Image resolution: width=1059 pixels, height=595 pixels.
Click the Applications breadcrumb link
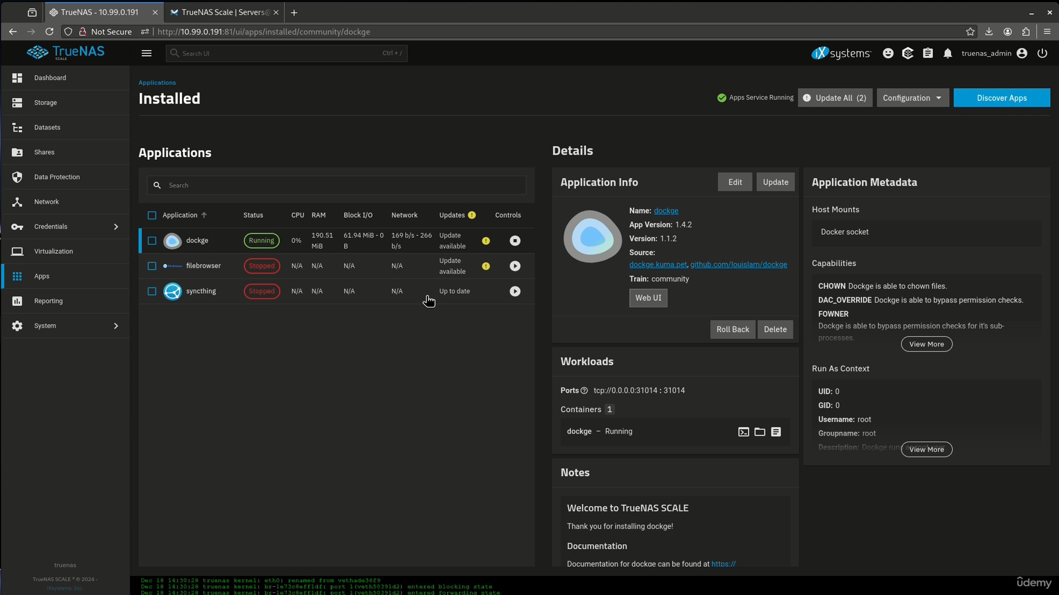157,83
